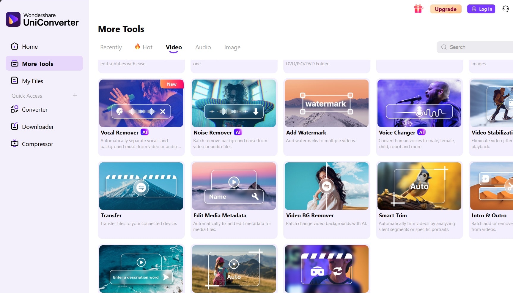This screenshot has width=513, height=293.
Task: Open the Converter sidebar entry
Action: [x=44, y=109]
